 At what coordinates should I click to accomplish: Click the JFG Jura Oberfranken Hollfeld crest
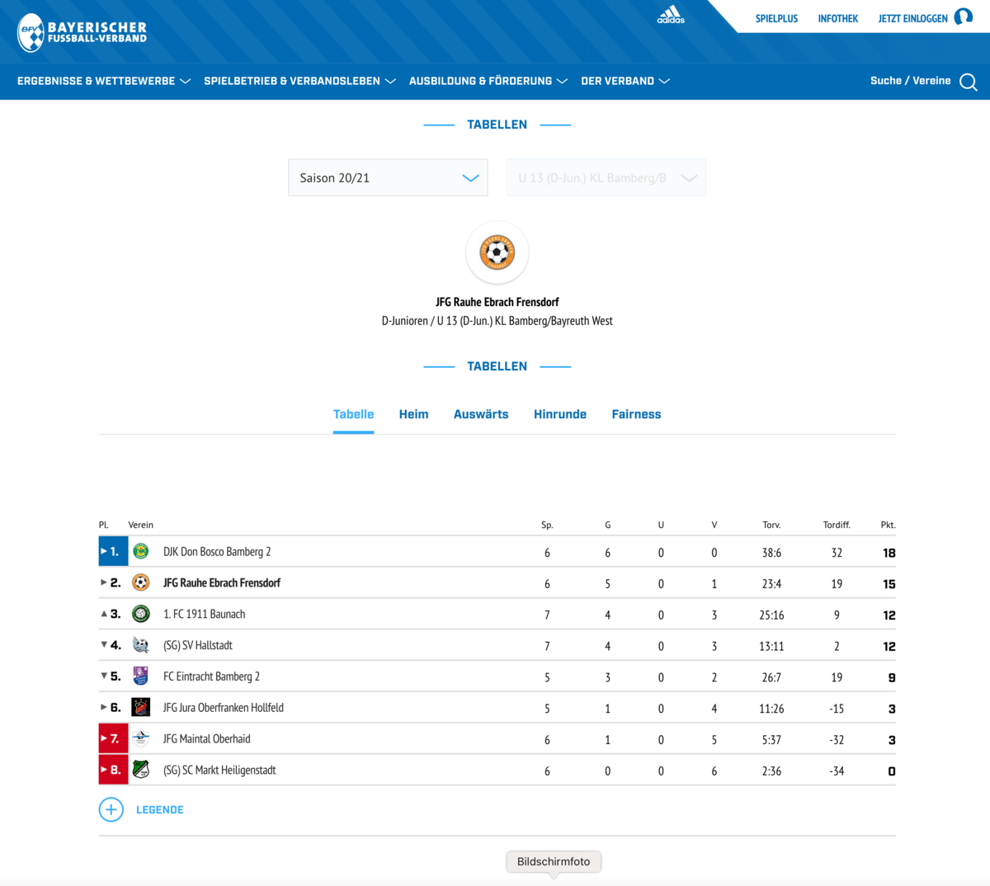[x=141, y=708]
